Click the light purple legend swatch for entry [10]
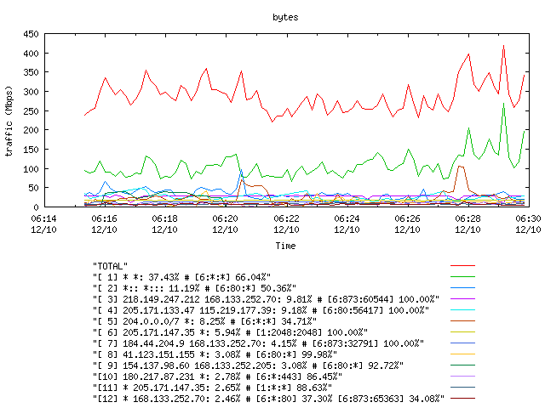The image size is (545, 408). coord(462,376)
